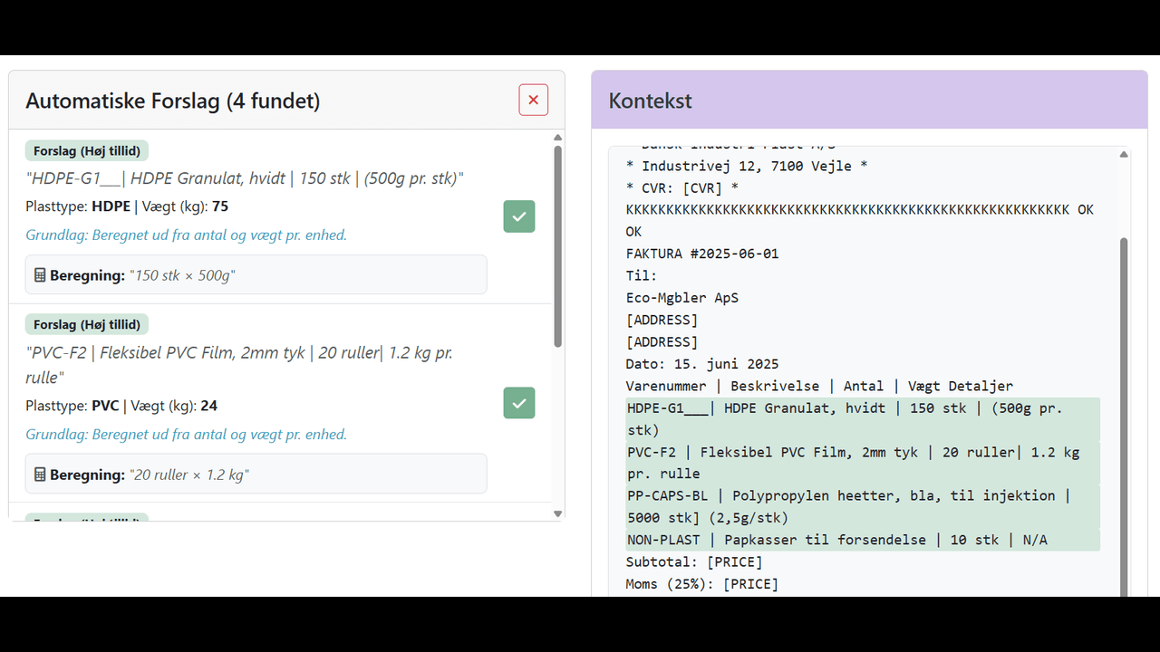Click the 'Forslag (Høj tillid)' badge on HDPE suggestion

pos(86,150)
